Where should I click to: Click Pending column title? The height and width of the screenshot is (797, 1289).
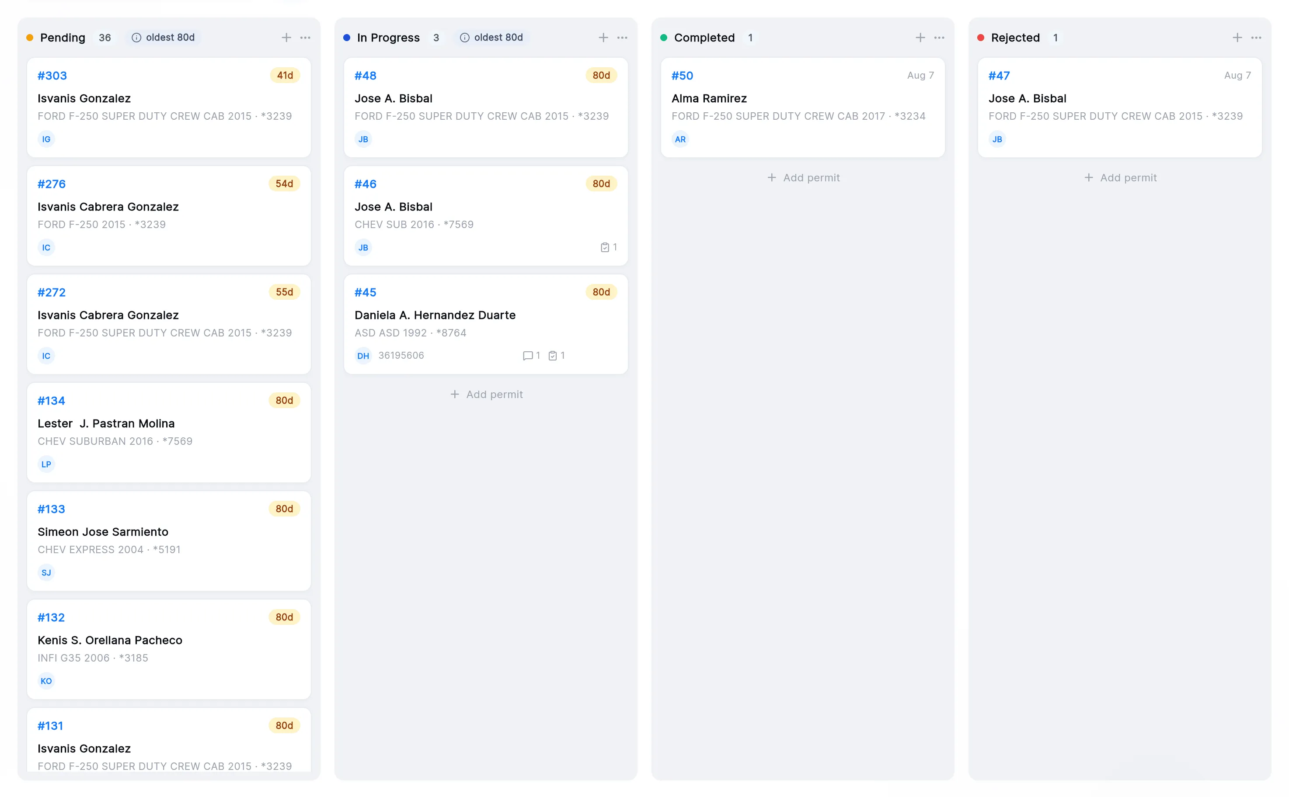pos(63,38)
